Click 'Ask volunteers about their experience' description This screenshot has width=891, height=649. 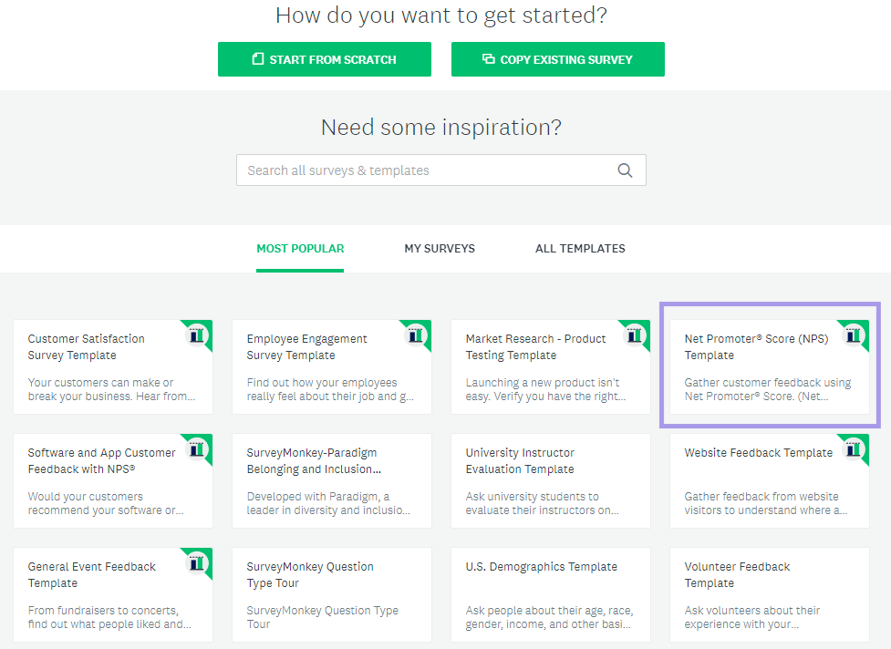point(751,618)
